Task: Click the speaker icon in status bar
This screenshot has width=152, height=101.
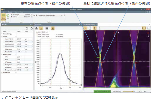Action: [139, 91]
